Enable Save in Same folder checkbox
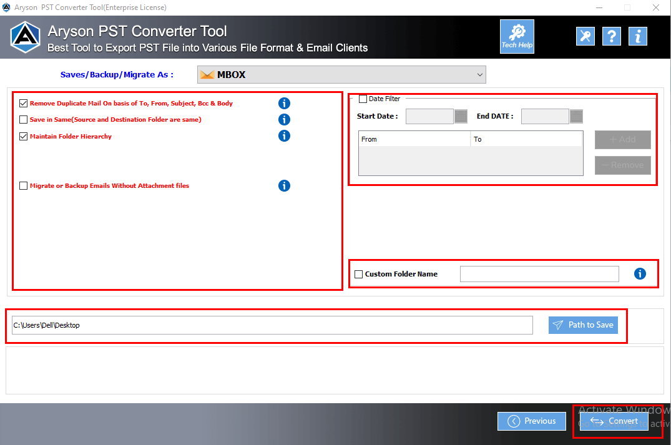The width and height of the screenshot is (671, 445). [x=24, y=119]
